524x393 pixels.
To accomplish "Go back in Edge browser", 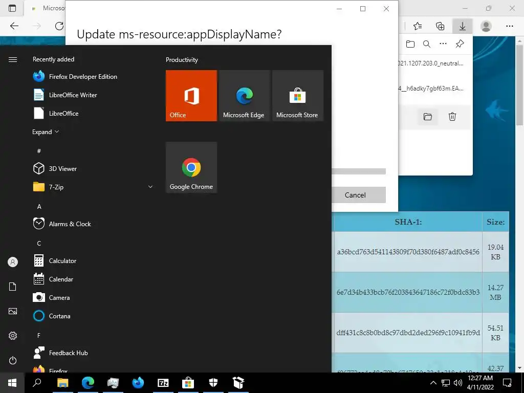I will point(14,26).
